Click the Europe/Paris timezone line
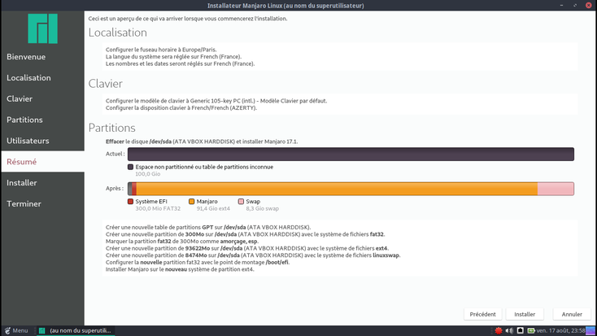The image size is (597, 336). click(161, 50)
